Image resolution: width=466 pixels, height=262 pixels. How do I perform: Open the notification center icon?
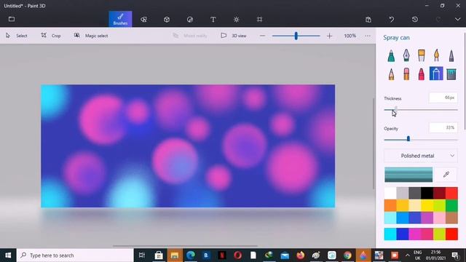[x=455, y=255]
